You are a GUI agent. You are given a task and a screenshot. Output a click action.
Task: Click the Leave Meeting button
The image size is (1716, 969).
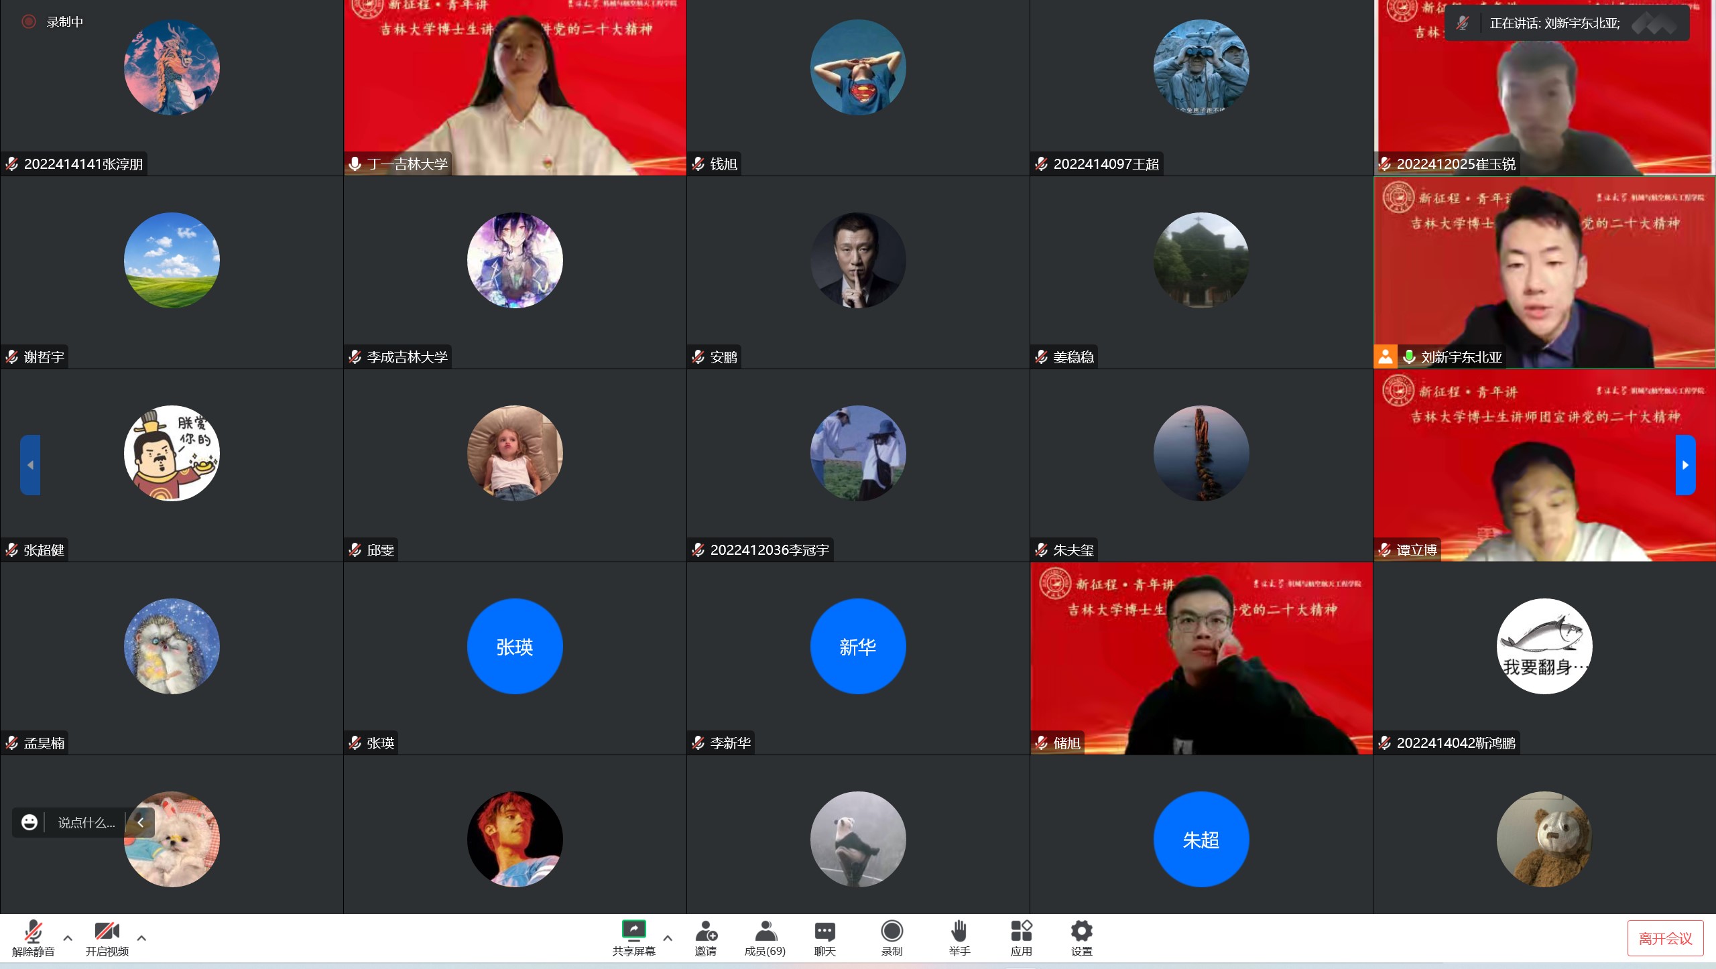point(1665,938)
